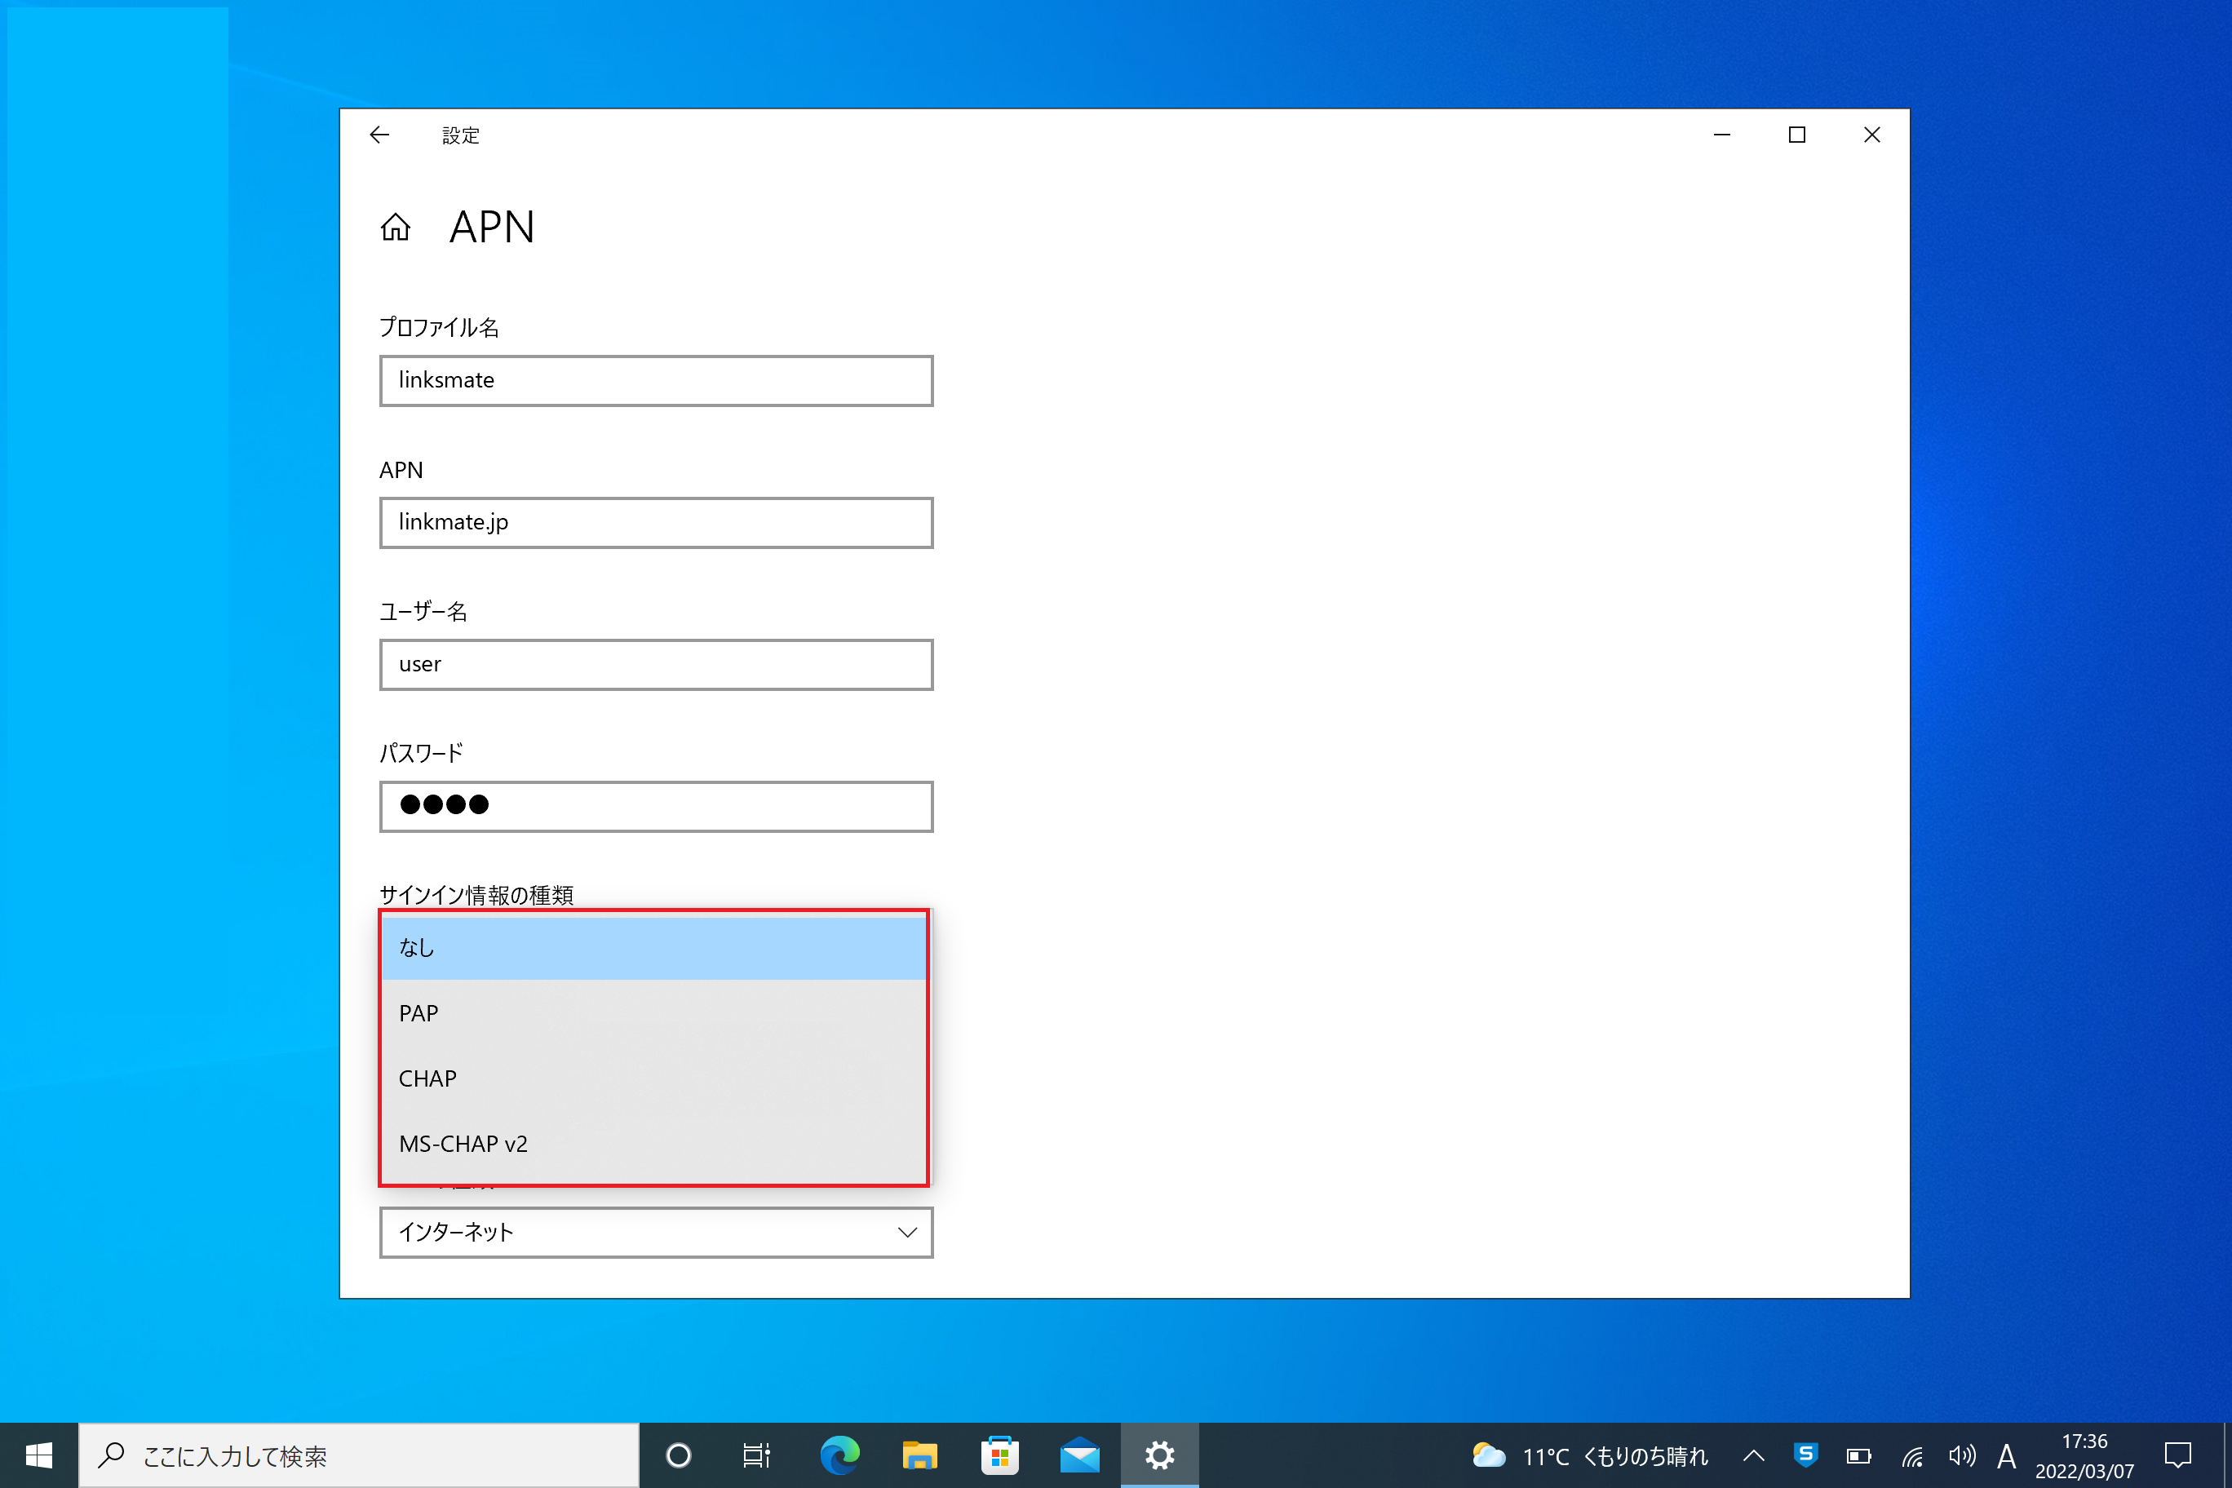This screenshot has height=1488, width=2232.
Task: Open the network connection tray icon
Action: click(1912, 1455)
